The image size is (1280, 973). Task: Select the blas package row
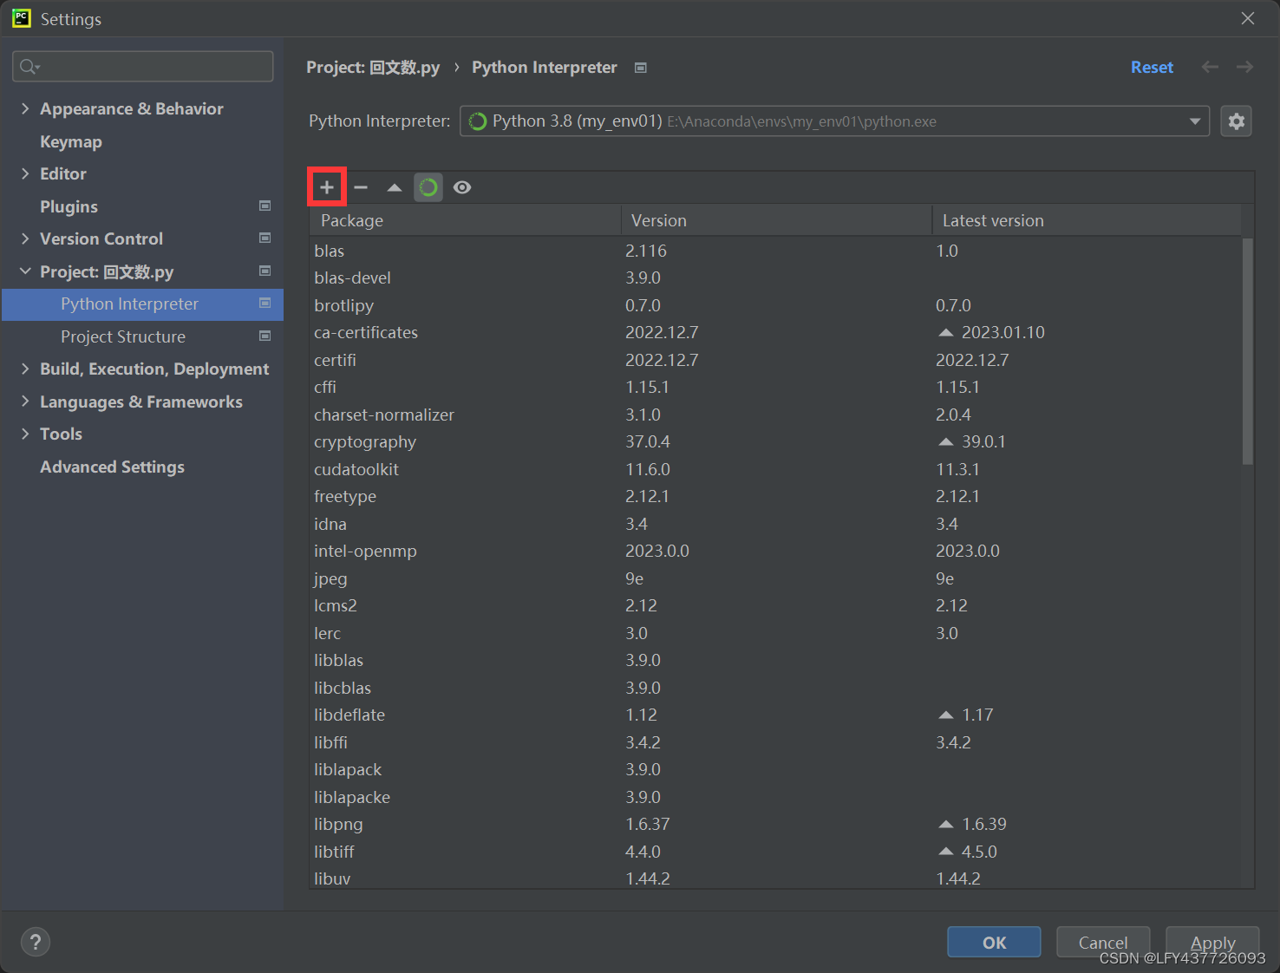775,251
